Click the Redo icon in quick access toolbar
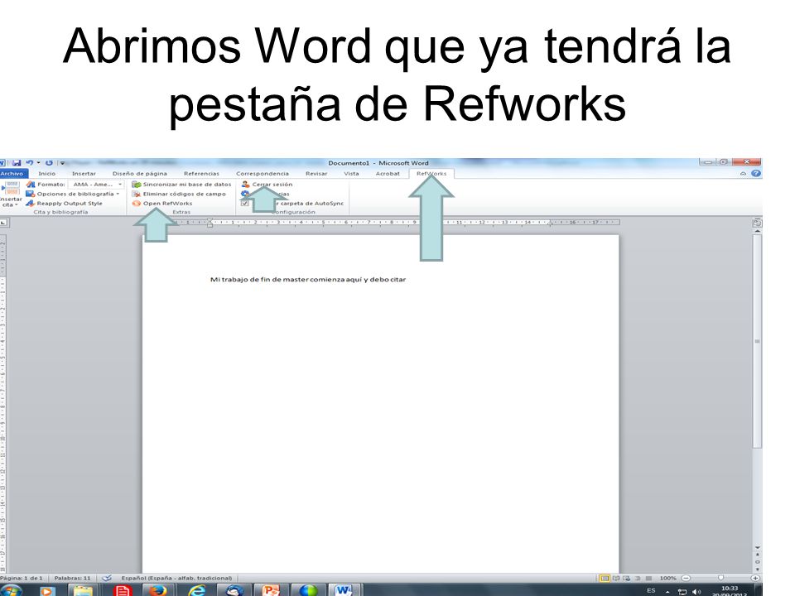Screen dimensions: 795x596 (49, 163)
